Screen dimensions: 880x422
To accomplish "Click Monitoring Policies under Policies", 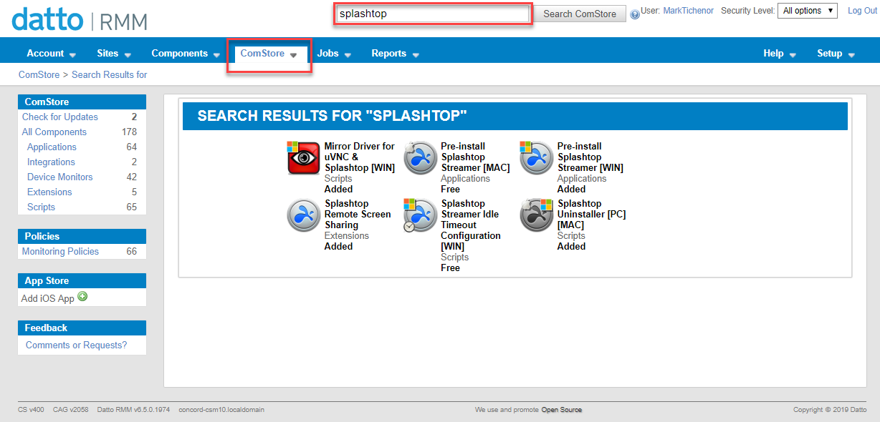I will pyautogui.click(x=59, y=251).
